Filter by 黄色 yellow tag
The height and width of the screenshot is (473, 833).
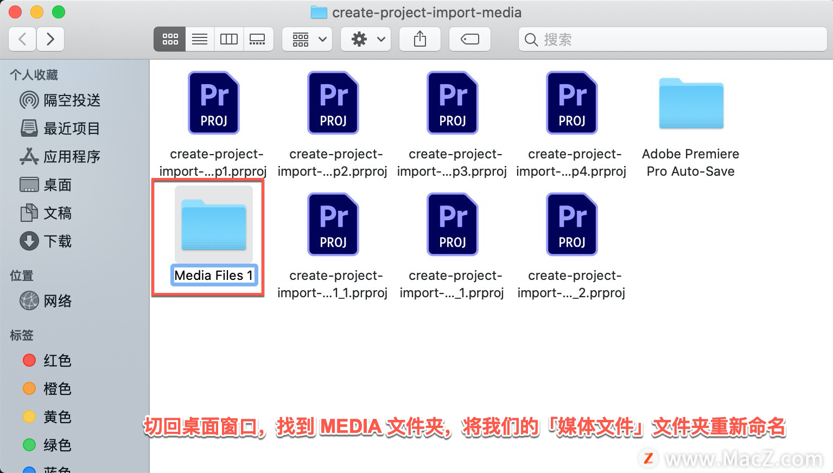coord(46,417)
